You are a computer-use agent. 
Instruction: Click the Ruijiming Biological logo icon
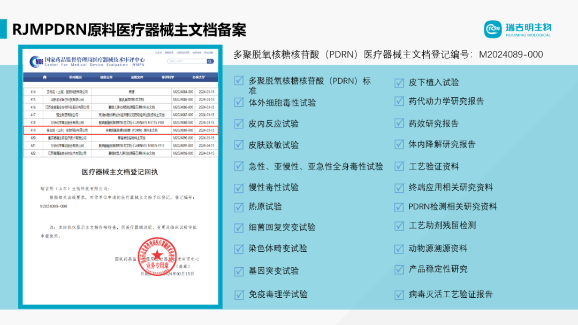pos(492,29)
